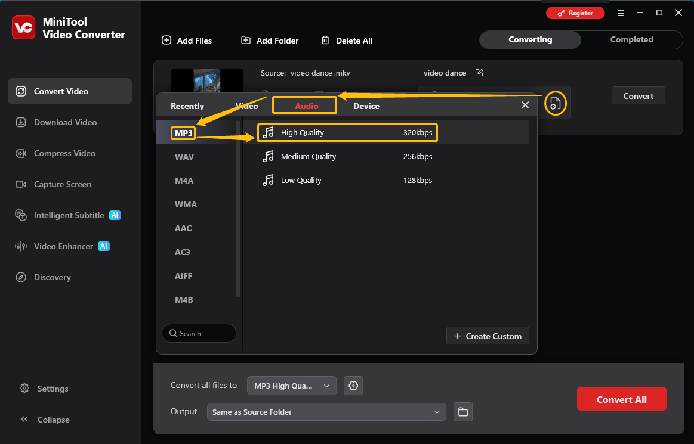
Task: Select AC3 format in list
Action: pos(183,252)
